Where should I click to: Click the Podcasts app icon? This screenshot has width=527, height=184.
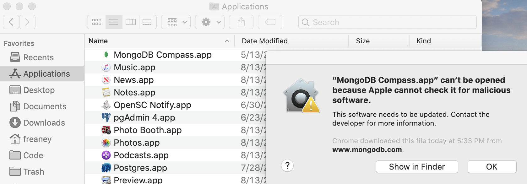point(106,155)
